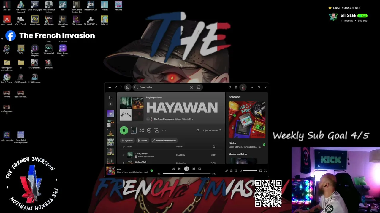Screen dimensions: 380x213
Task: Open the mini player icon
Action: coord(261,170)
